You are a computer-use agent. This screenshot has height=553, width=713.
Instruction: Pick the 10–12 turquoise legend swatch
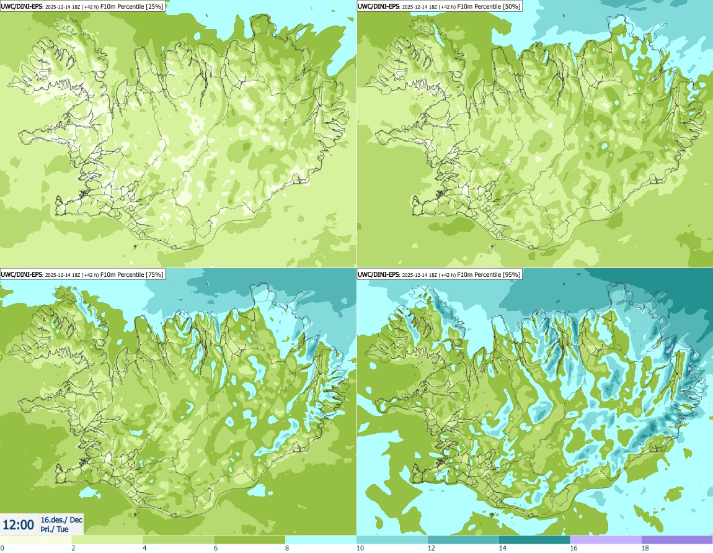click(392, 540)
